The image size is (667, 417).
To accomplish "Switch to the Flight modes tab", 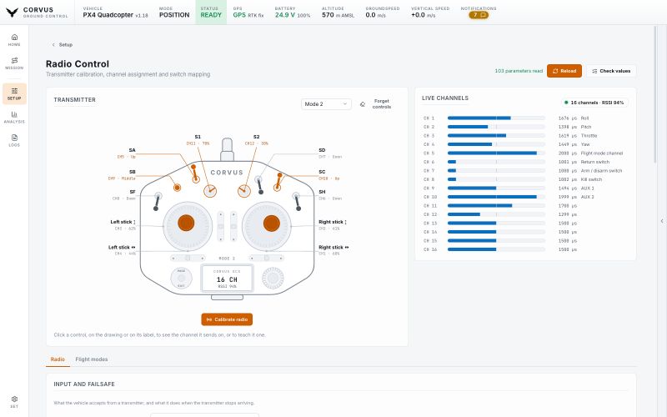I will point(92,359).
